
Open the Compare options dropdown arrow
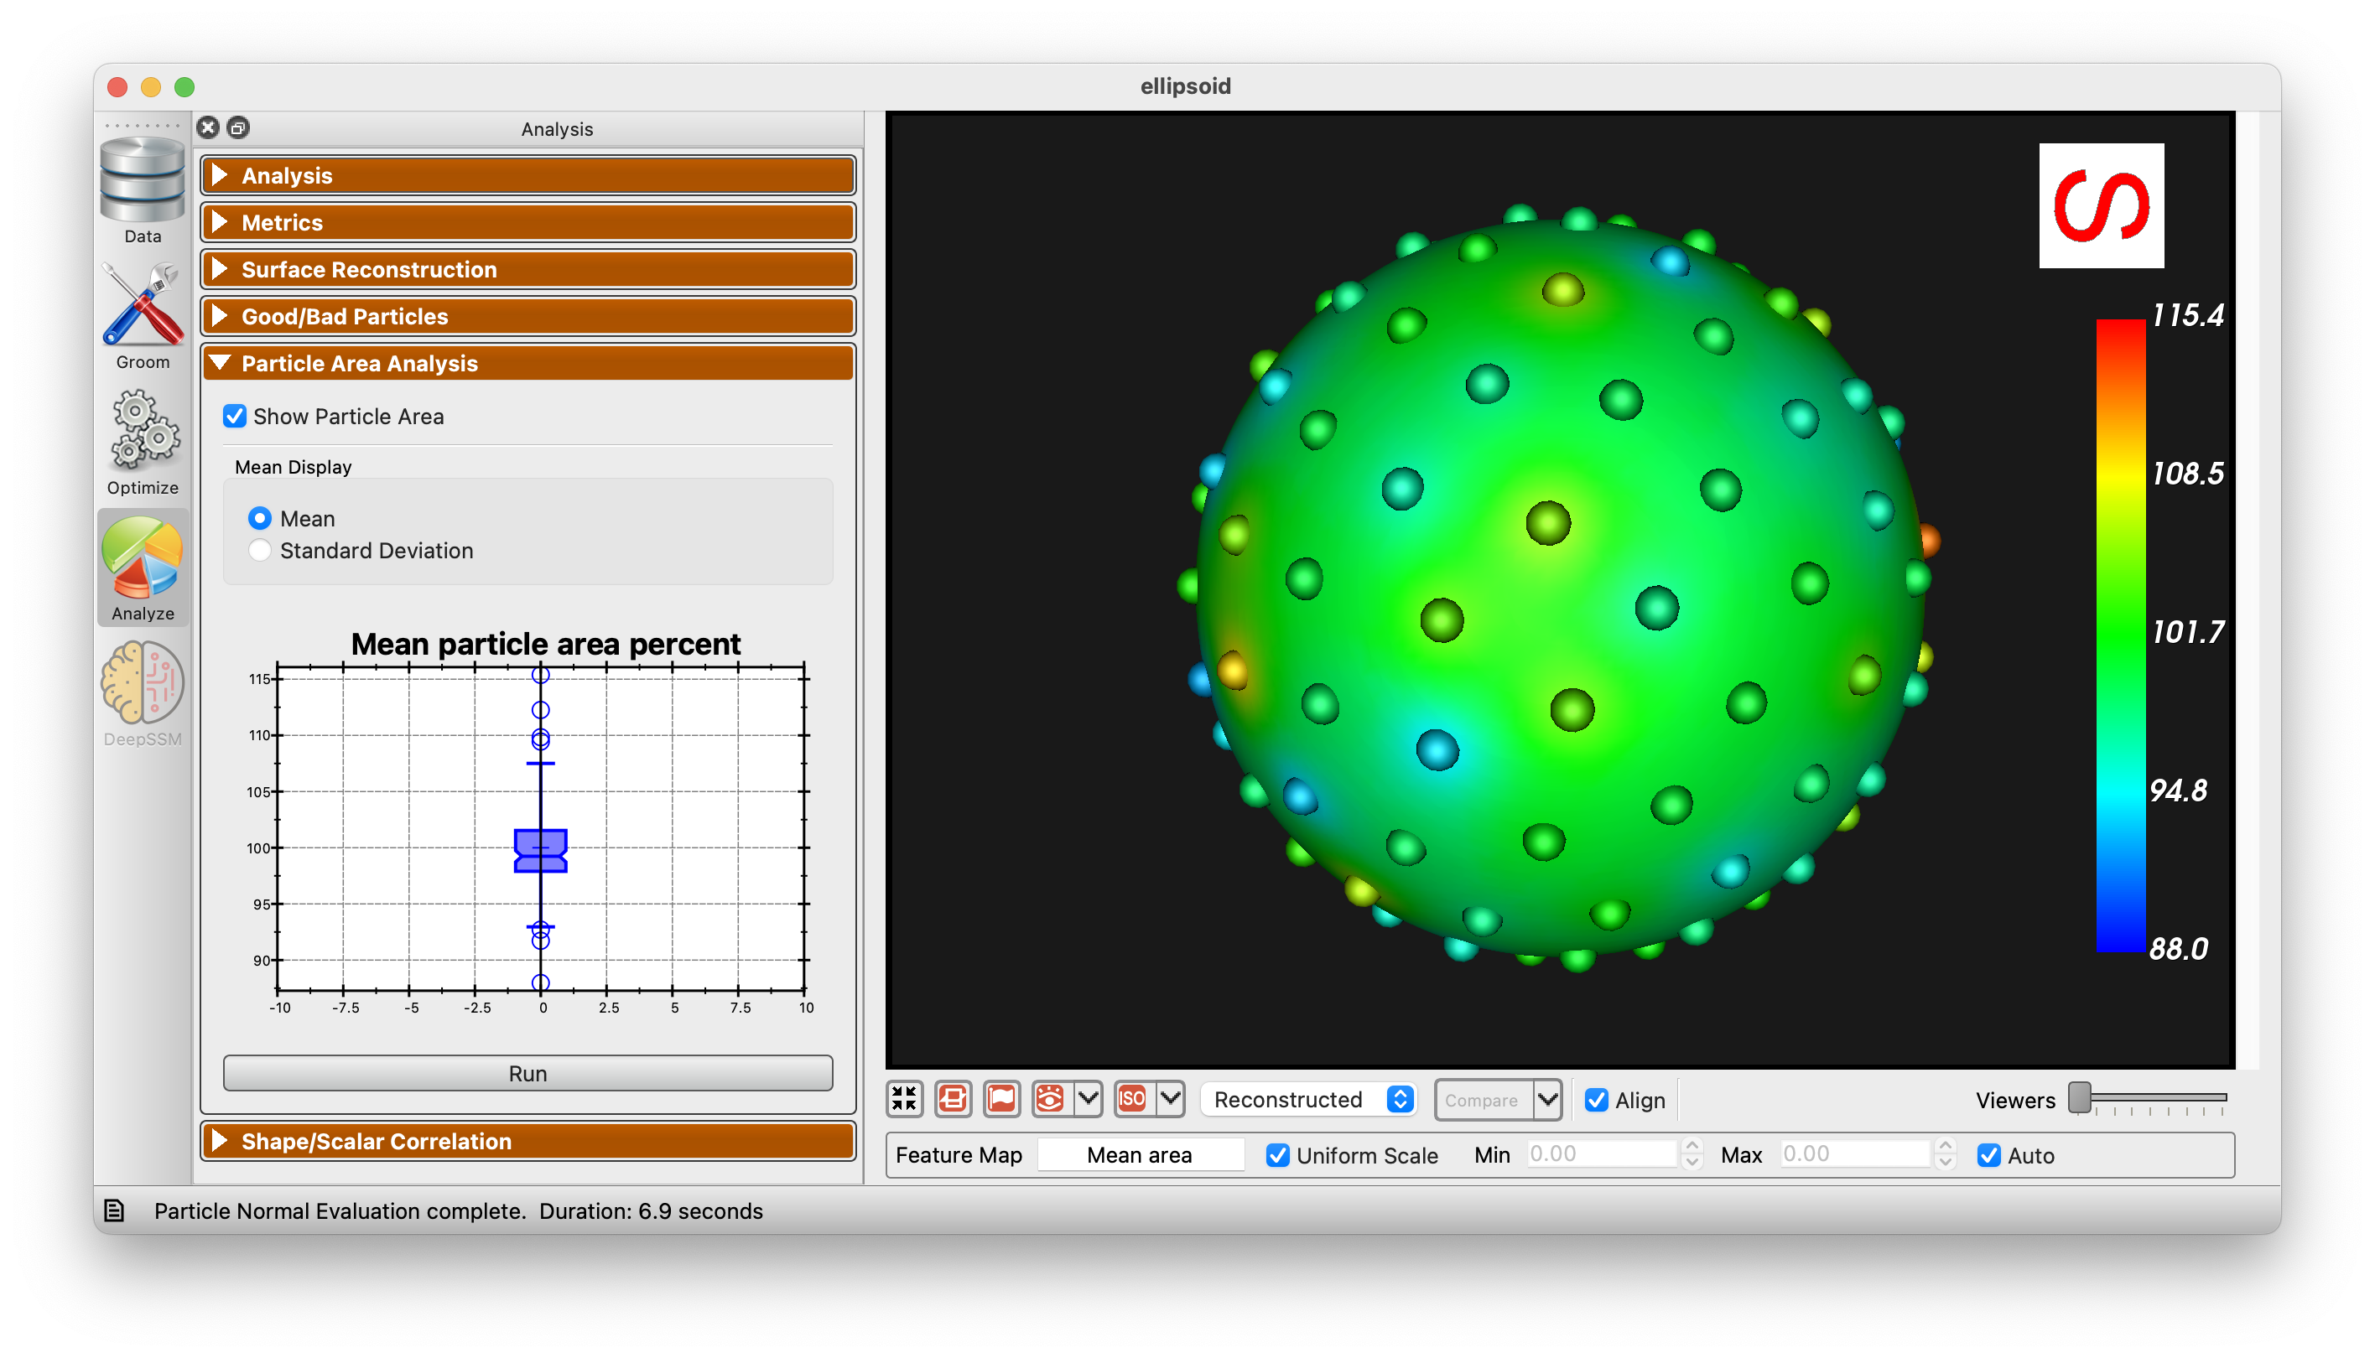(1547, 1101)
